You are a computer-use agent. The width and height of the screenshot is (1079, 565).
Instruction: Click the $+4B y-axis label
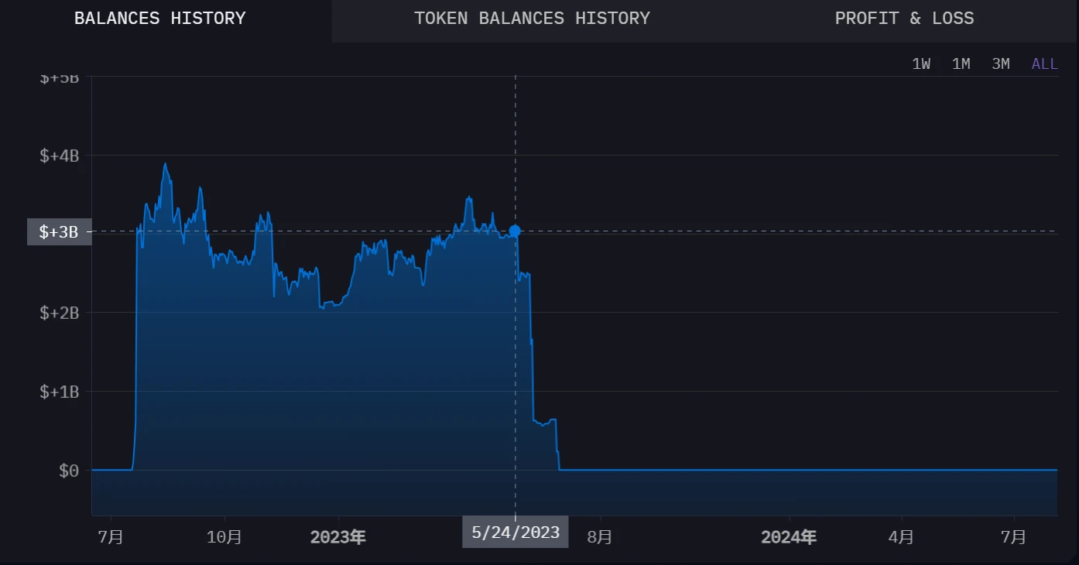coord(60,156)
